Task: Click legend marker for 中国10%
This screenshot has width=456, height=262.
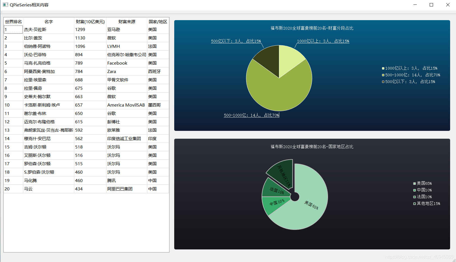Action: 415,190
